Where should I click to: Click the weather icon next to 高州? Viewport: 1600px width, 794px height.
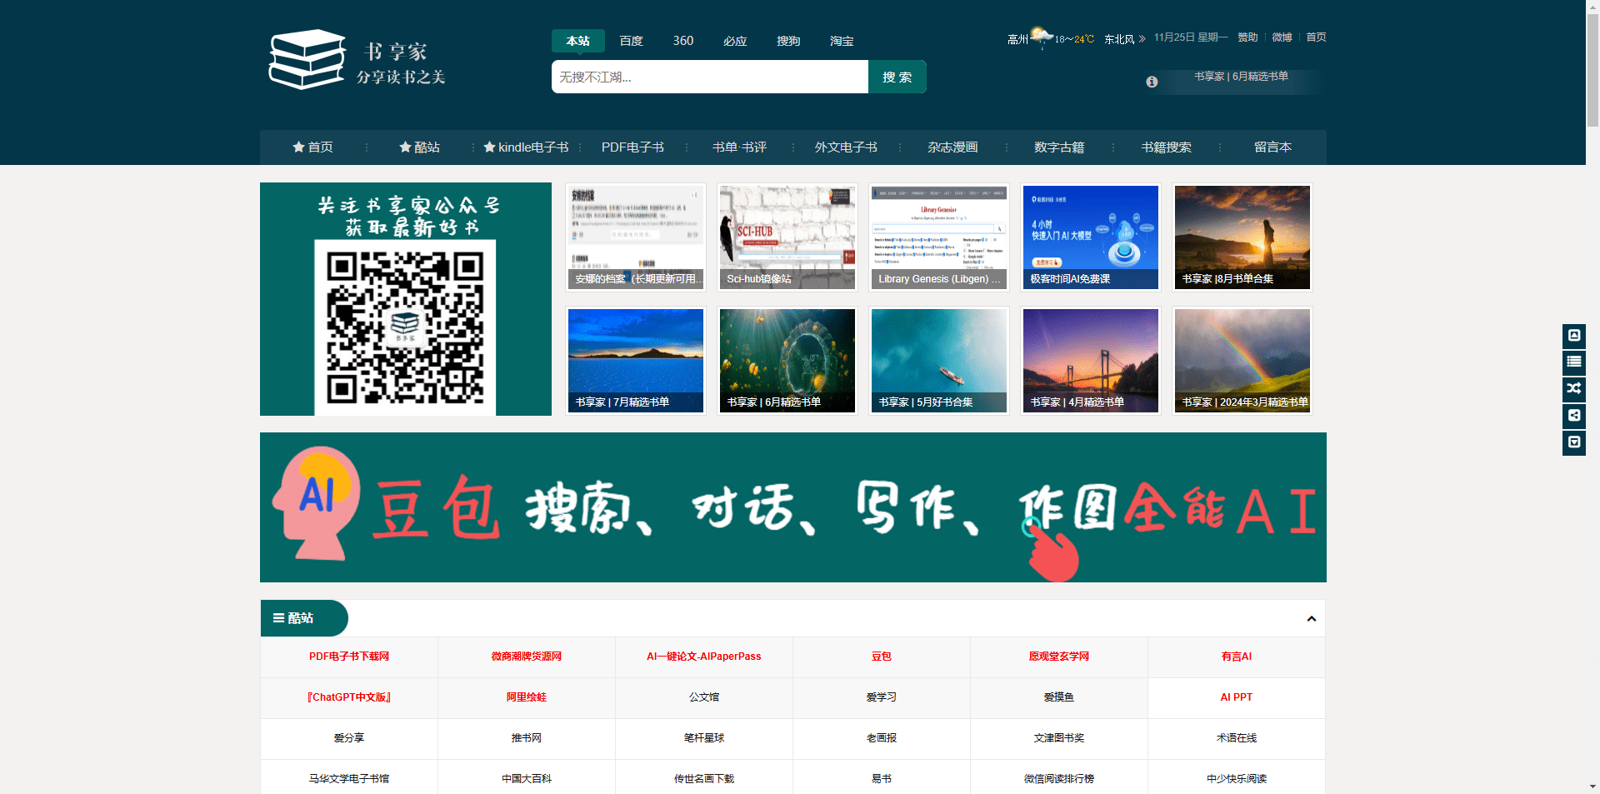point(1040,35)
